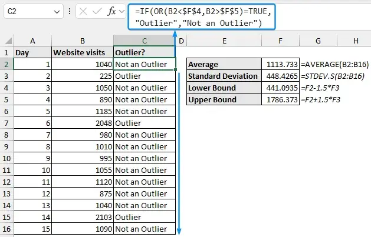371x237 pixels.
Task: Select row 16 header
Action: point(6,229)
